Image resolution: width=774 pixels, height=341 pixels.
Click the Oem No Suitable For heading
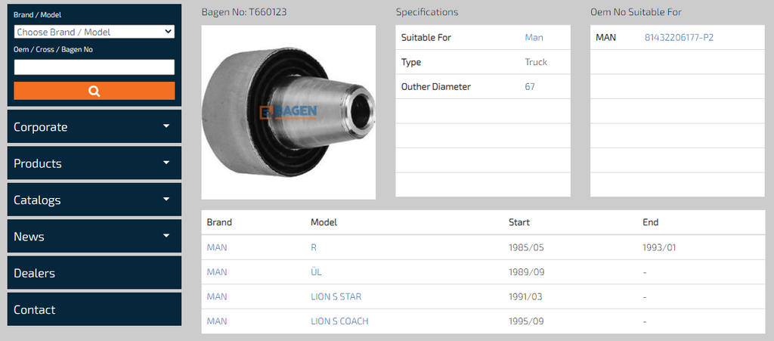coord(636,12)
